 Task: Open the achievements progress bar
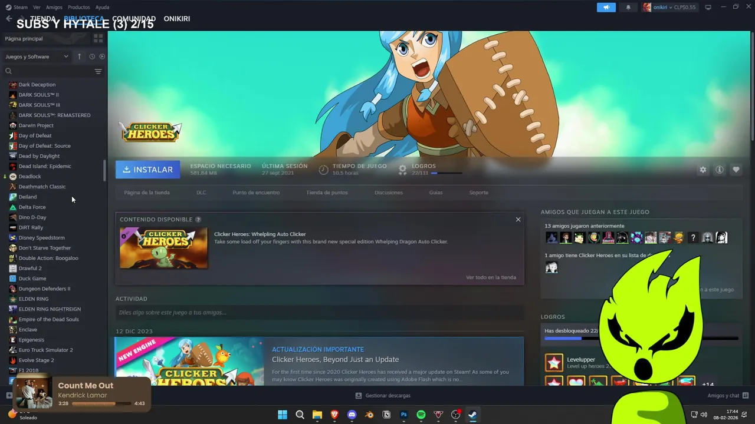(641, 339)
